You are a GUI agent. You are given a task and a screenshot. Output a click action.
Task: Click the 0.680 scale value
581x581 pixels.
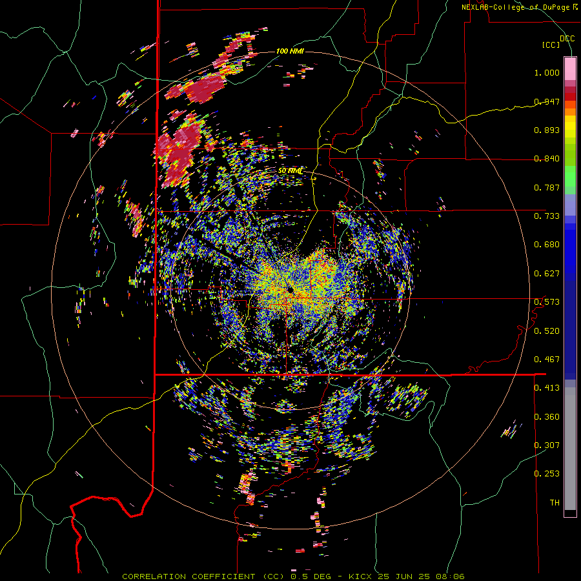[x=547, y=245]
